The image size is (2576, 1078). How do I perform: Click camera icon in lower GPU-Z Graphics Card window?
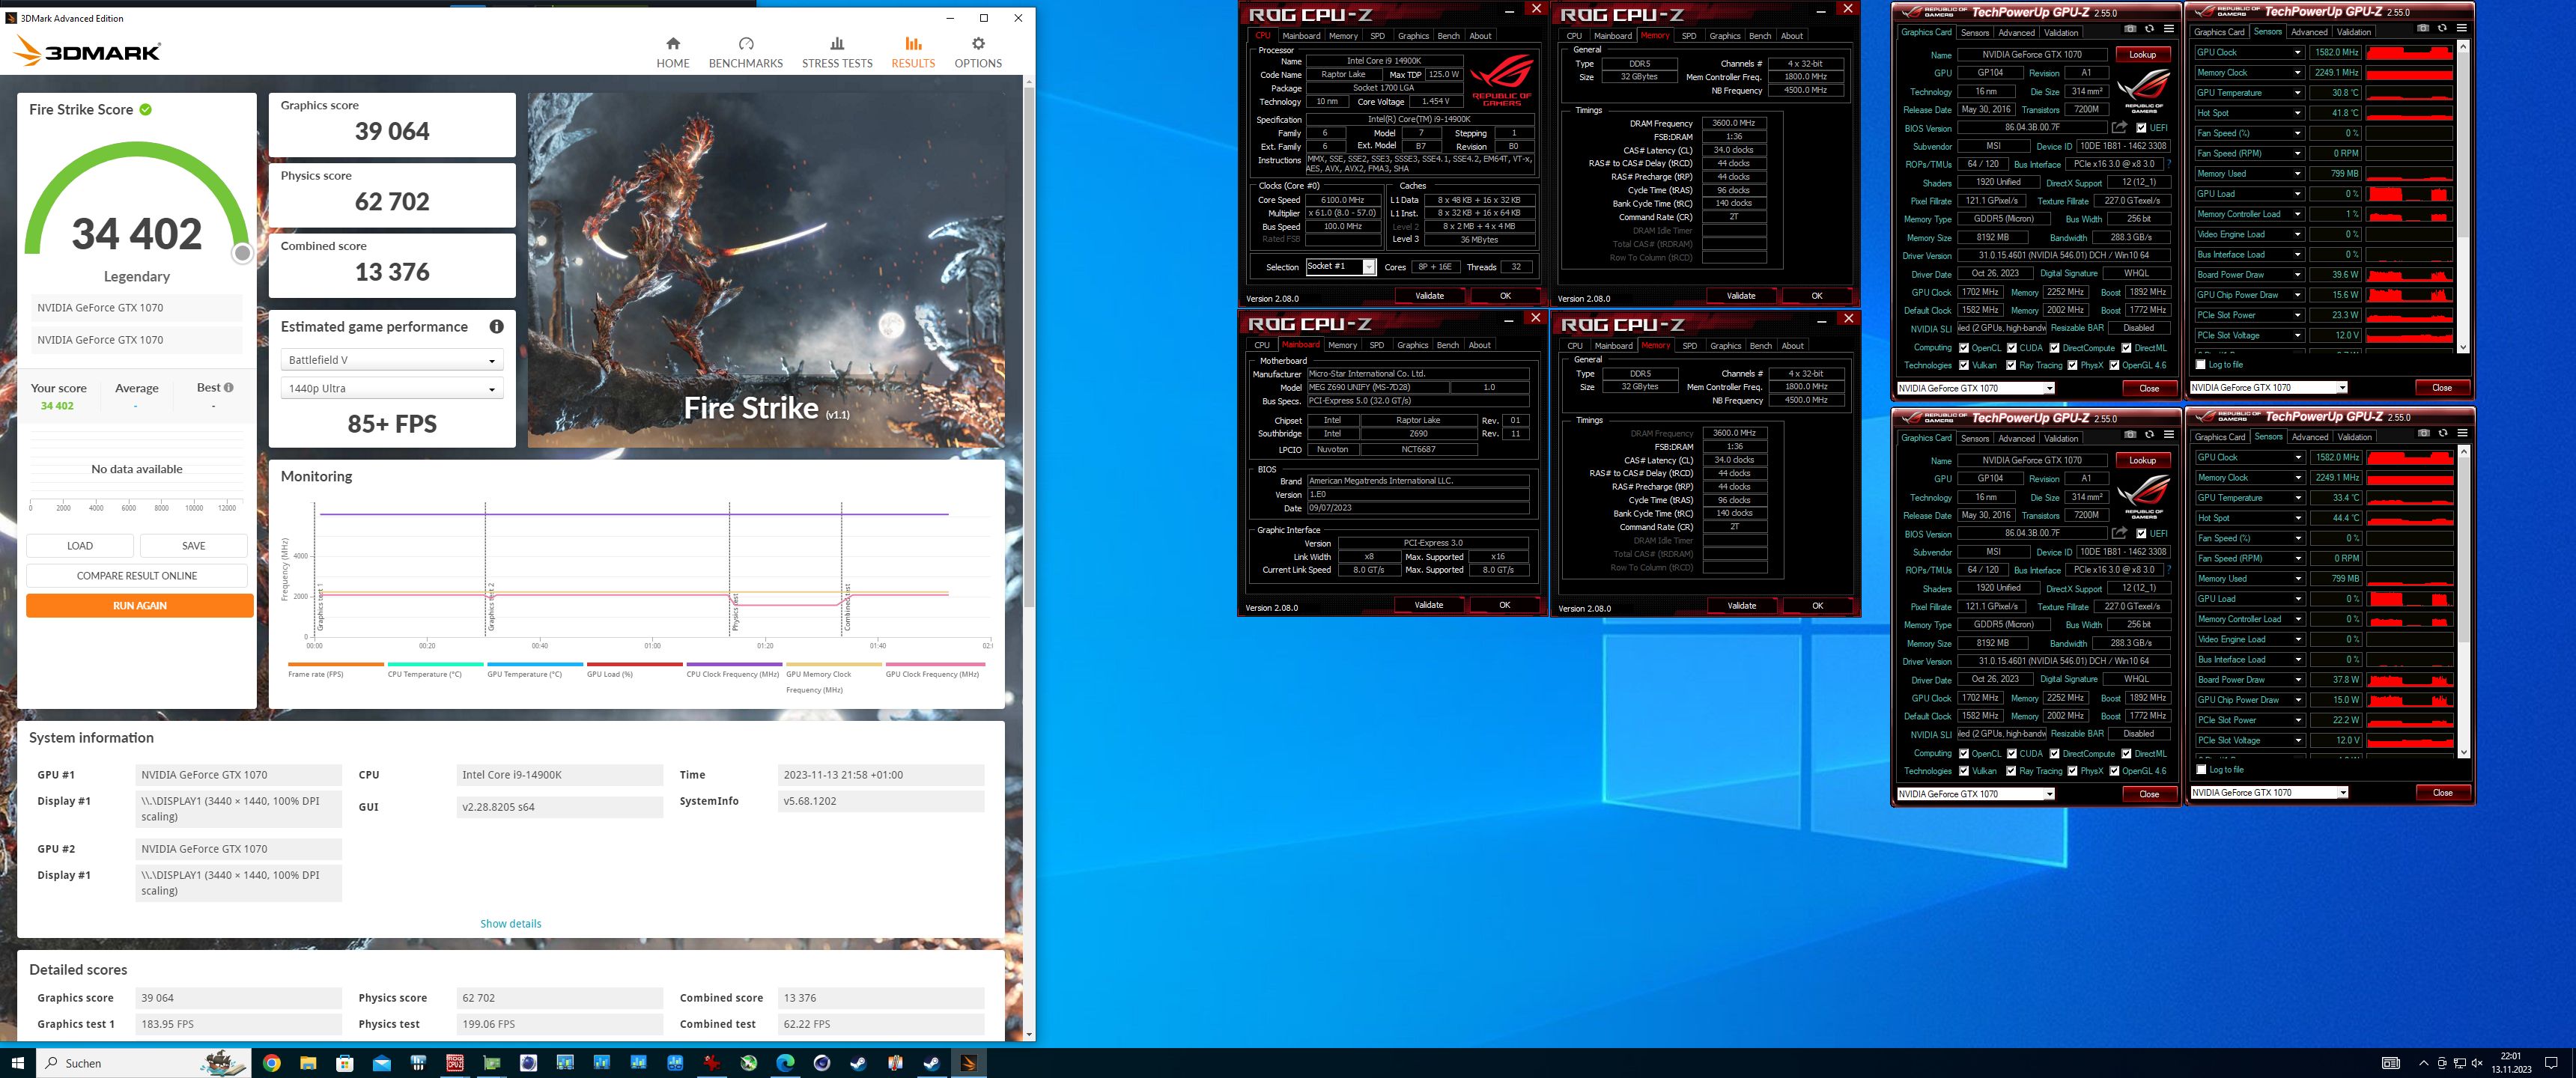[x=2130, y=434]
